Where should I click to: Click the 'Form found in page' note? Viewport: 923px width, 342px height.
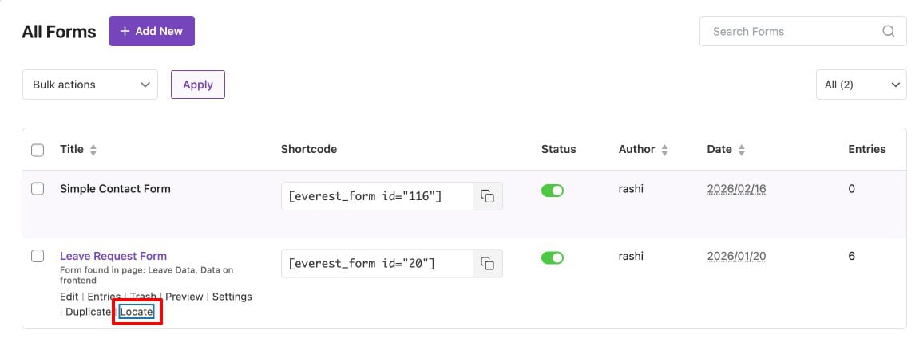tap(147, 275)
